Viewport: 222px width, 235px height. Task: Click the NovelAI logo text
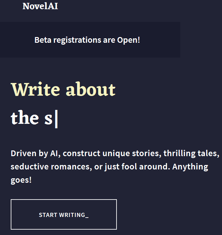[x=40, y=6]
